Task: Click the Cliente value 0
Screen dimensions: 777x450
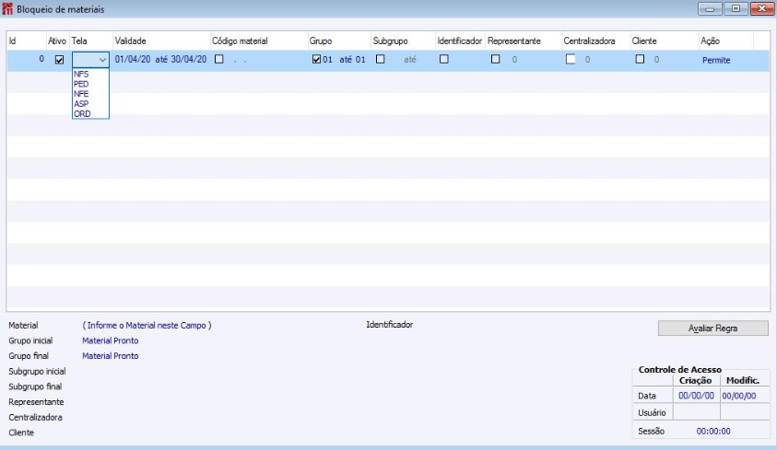Action: (x=656, y=60)
